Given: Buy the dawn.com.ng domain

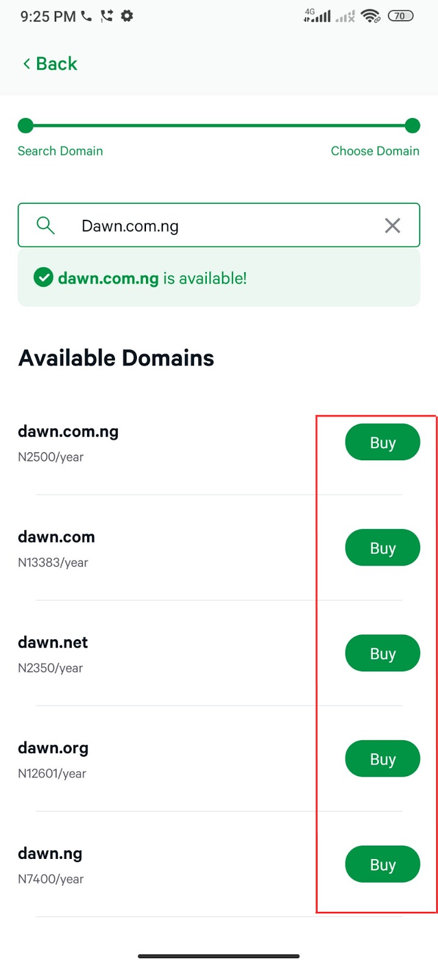Looking at the screenshot, I should (x=382, y=443).
